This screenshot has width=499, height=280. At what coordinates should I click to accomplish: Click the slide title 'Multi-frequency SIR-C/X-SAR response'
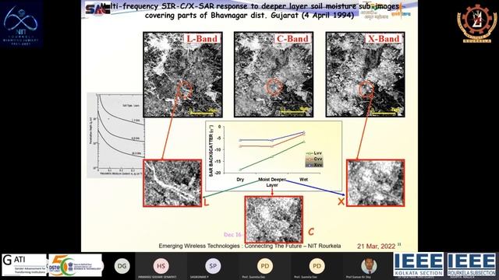coord(249,10)
